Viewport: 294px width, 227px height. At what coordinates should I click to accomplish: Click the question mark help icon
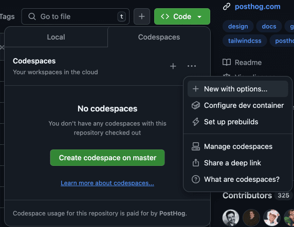click(x=195, y=179)
